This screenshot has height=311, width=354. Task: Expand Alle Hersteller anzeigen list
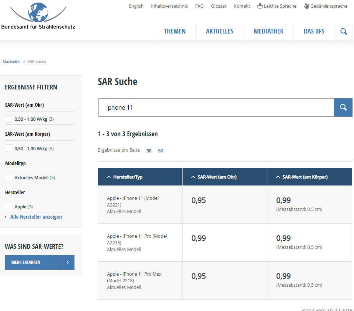pyautogui.click(x=36, y=217)
